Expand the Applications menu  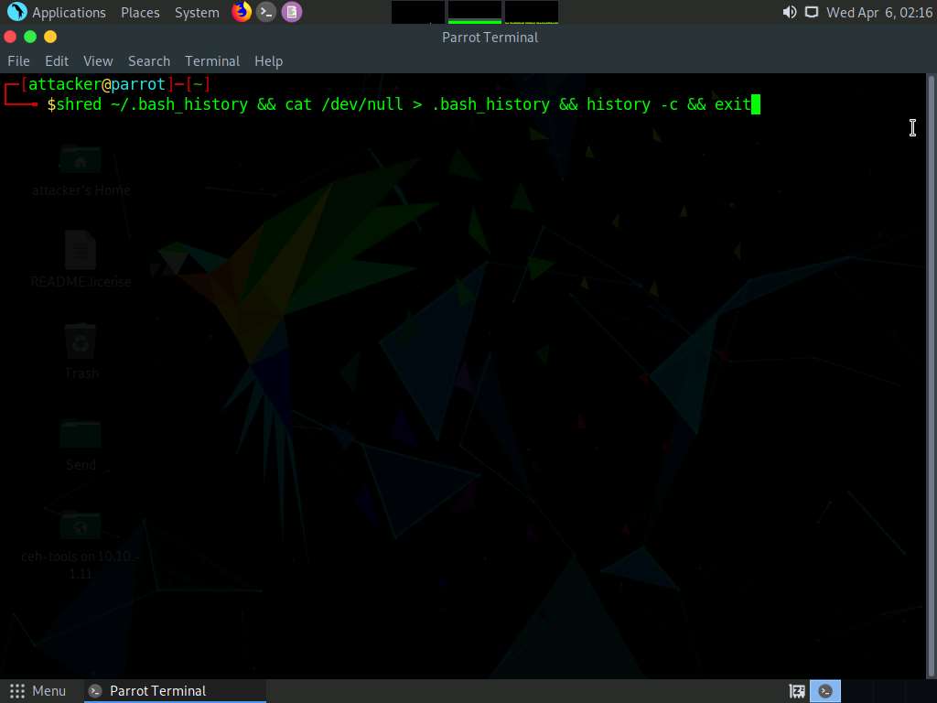point(69,13)
